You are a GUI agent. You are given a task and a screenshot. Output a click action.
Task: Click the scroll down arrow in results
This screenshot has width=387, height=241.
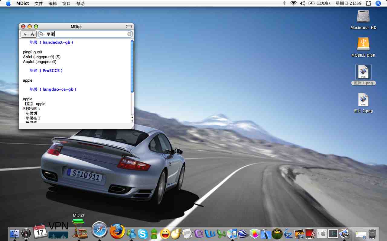[x=132, y=121]
